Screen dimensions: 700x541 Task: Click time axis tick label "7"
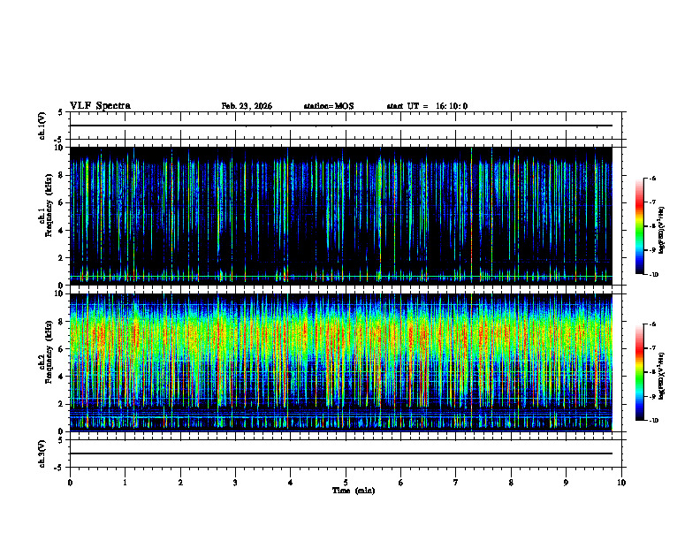click(456, 483)
